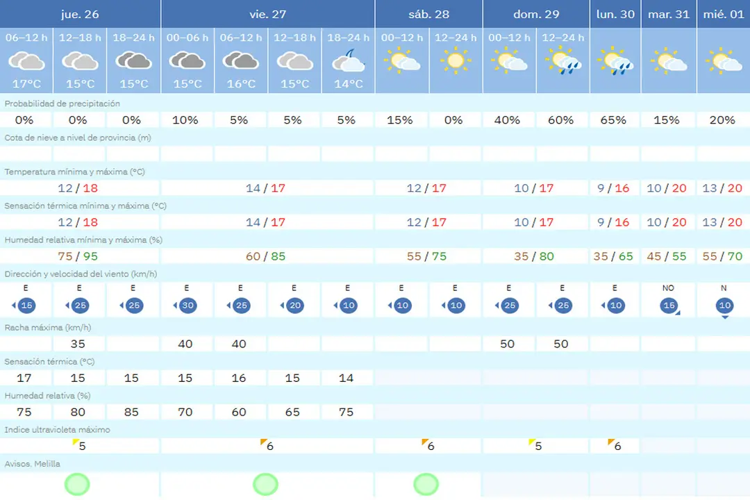Screen dimensions: 750x500
Task: Select the dom. 29 day header
Action: click(x=536, y=14)
